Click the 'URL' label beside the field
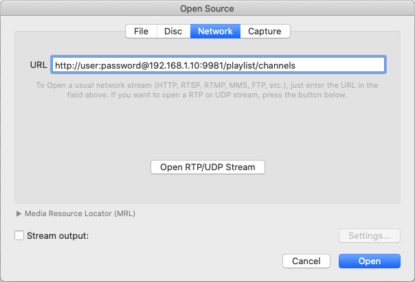The image size is (415, 282). click(x=38, y=65)
